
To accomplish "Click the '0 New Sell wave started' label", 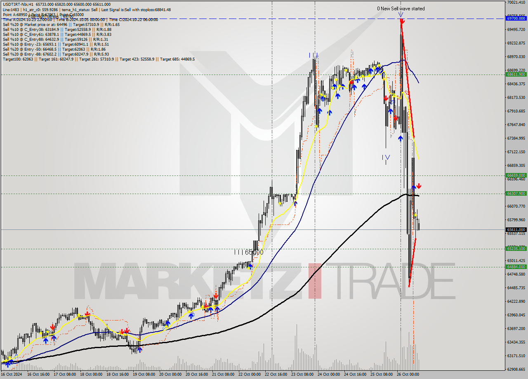I will tap(401, 9).
